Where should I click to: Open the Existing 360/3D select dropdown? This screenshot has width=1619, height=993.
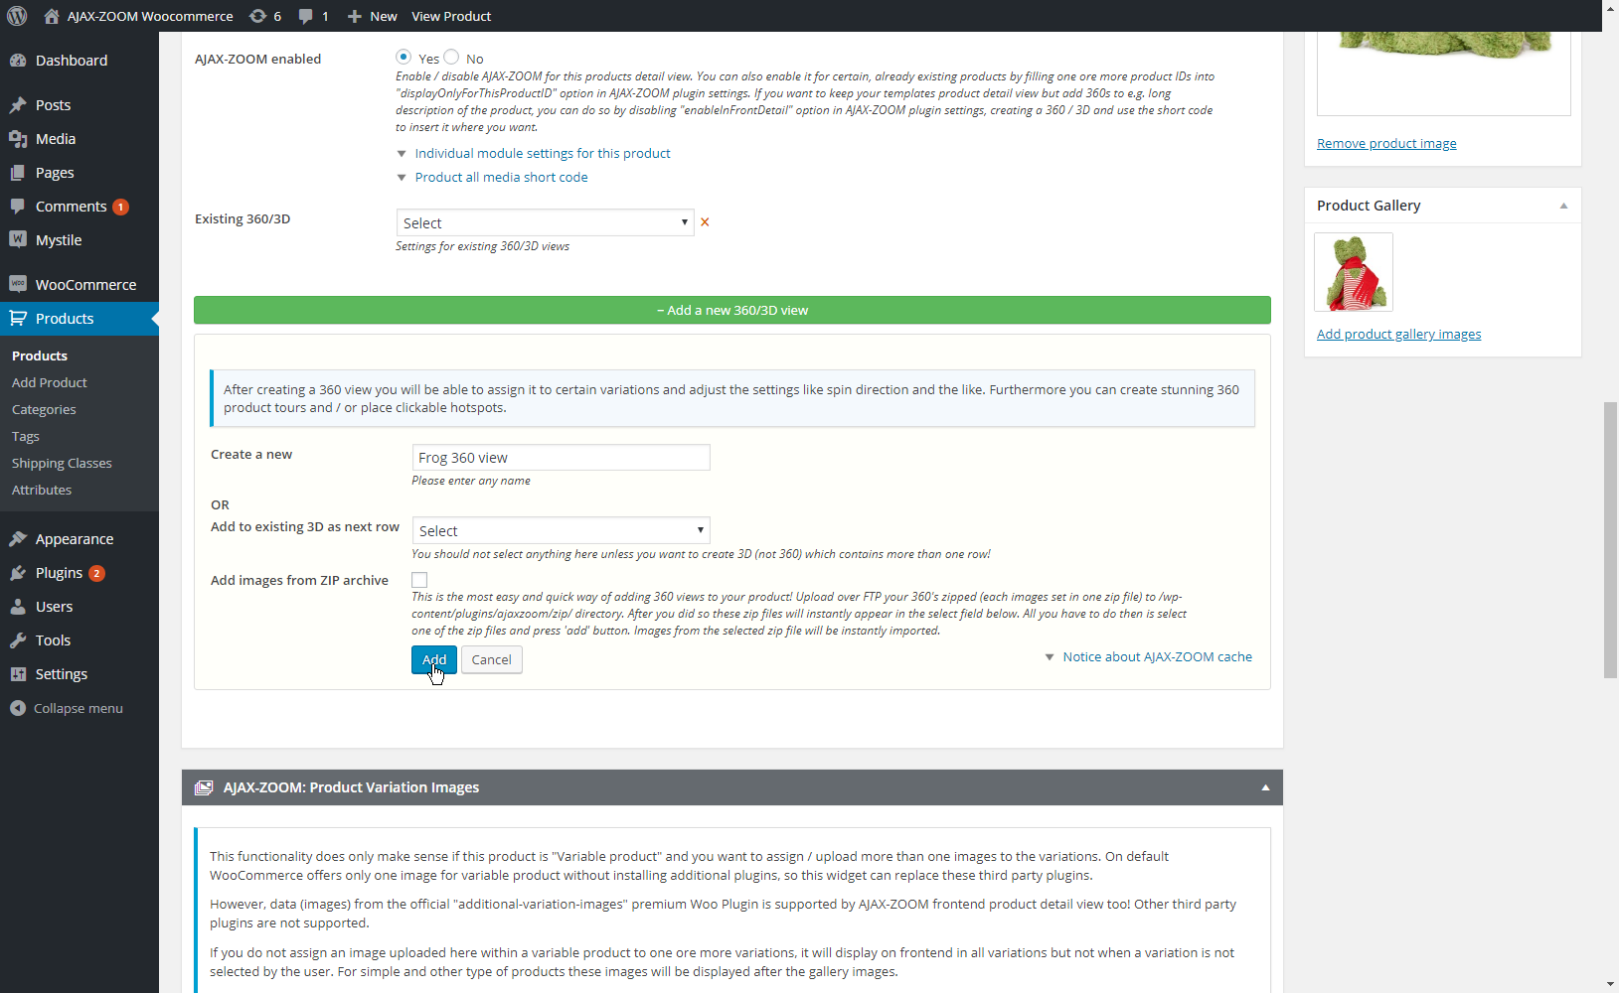point(544,222)
